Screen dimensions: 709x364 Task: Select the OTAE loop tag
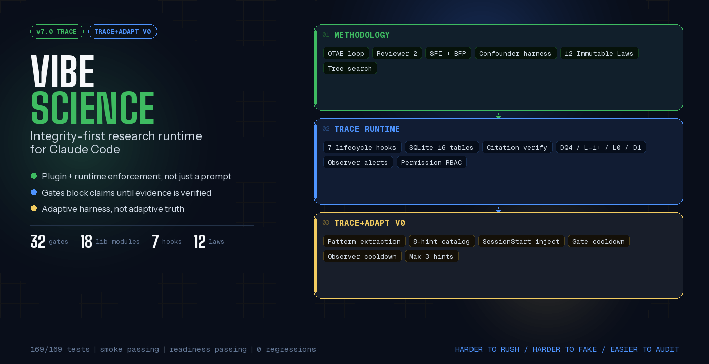[x=346, y=53]
